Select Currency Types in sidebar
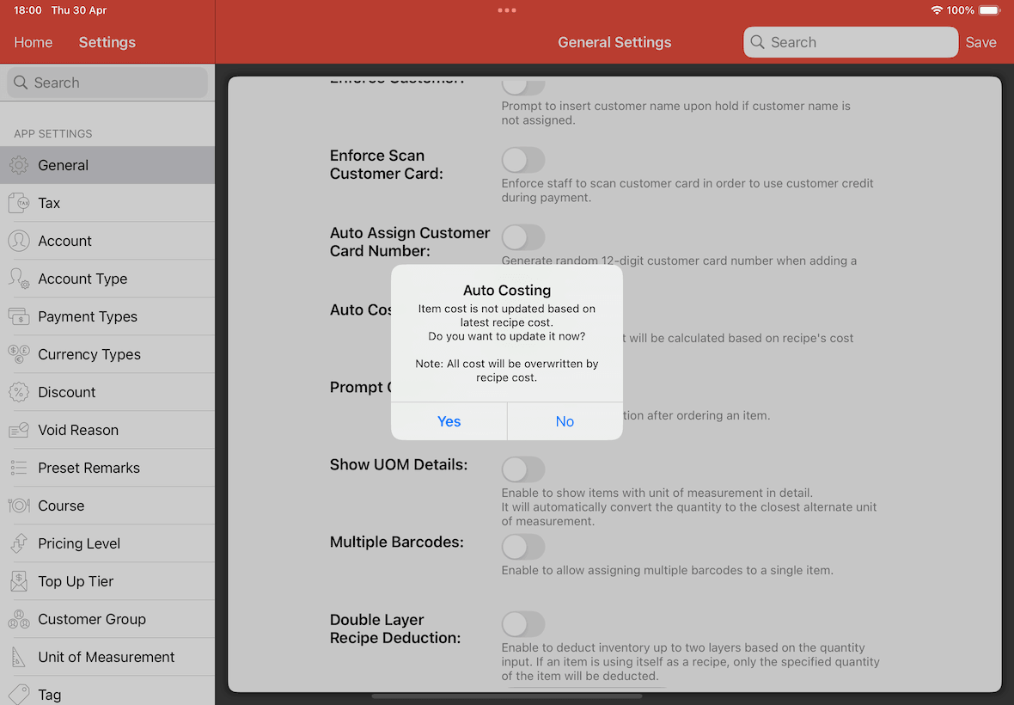 [x=107, y=354]
